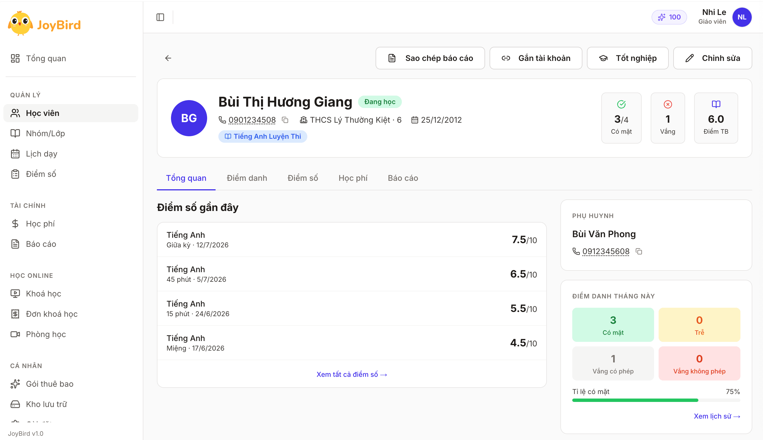Screen dimensions: 763x440
Task: Open Đơn khoá học in sidebar
Action: (x=71, y=314)
